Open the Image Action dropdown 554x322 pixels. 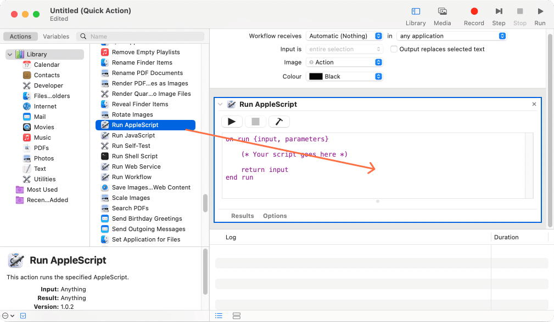[x=344, y=62]
